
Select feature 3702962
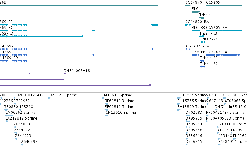[15, 104]
